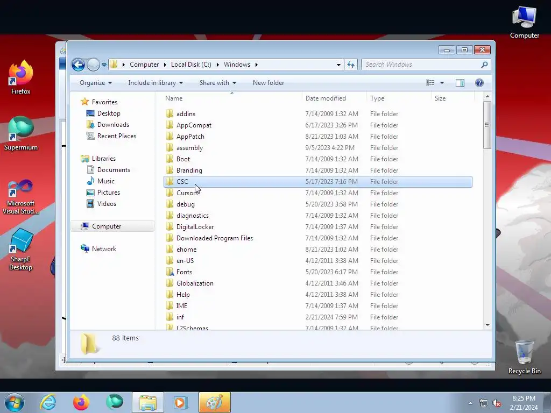The image size is (551, 413).
Task: Select the Fonts folder icon
Action: [x=169, y=272]
